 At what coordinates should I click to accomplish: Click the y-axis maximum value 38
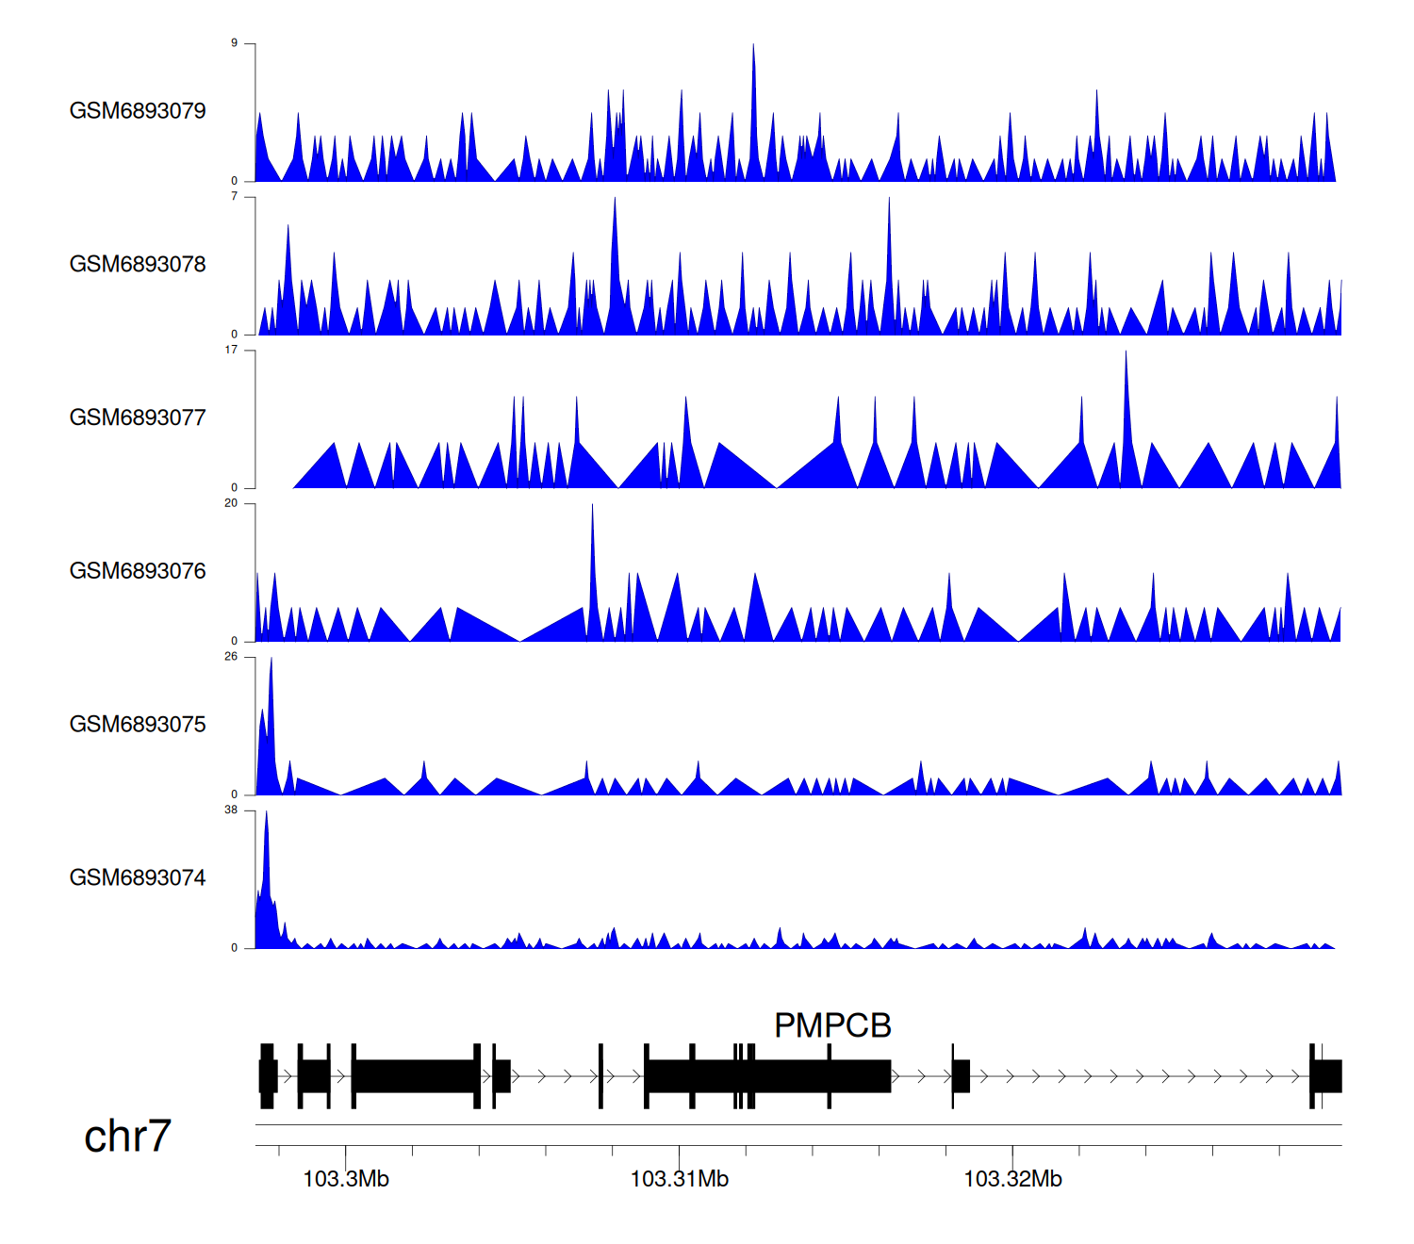[x=231, y=810]
